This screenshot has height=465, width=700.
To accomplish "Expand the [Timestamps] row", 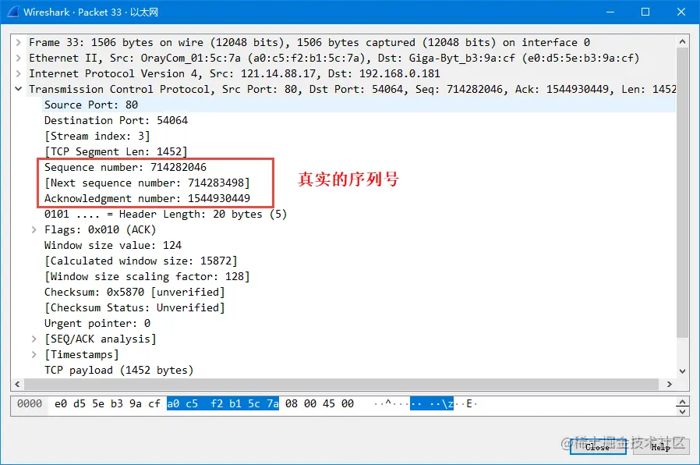I will click(x=34, y=355).
